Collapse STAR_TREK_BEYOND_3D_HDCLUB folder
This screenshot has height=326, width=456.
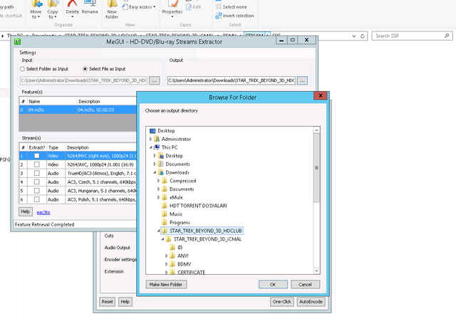click(x=159, y=231)
